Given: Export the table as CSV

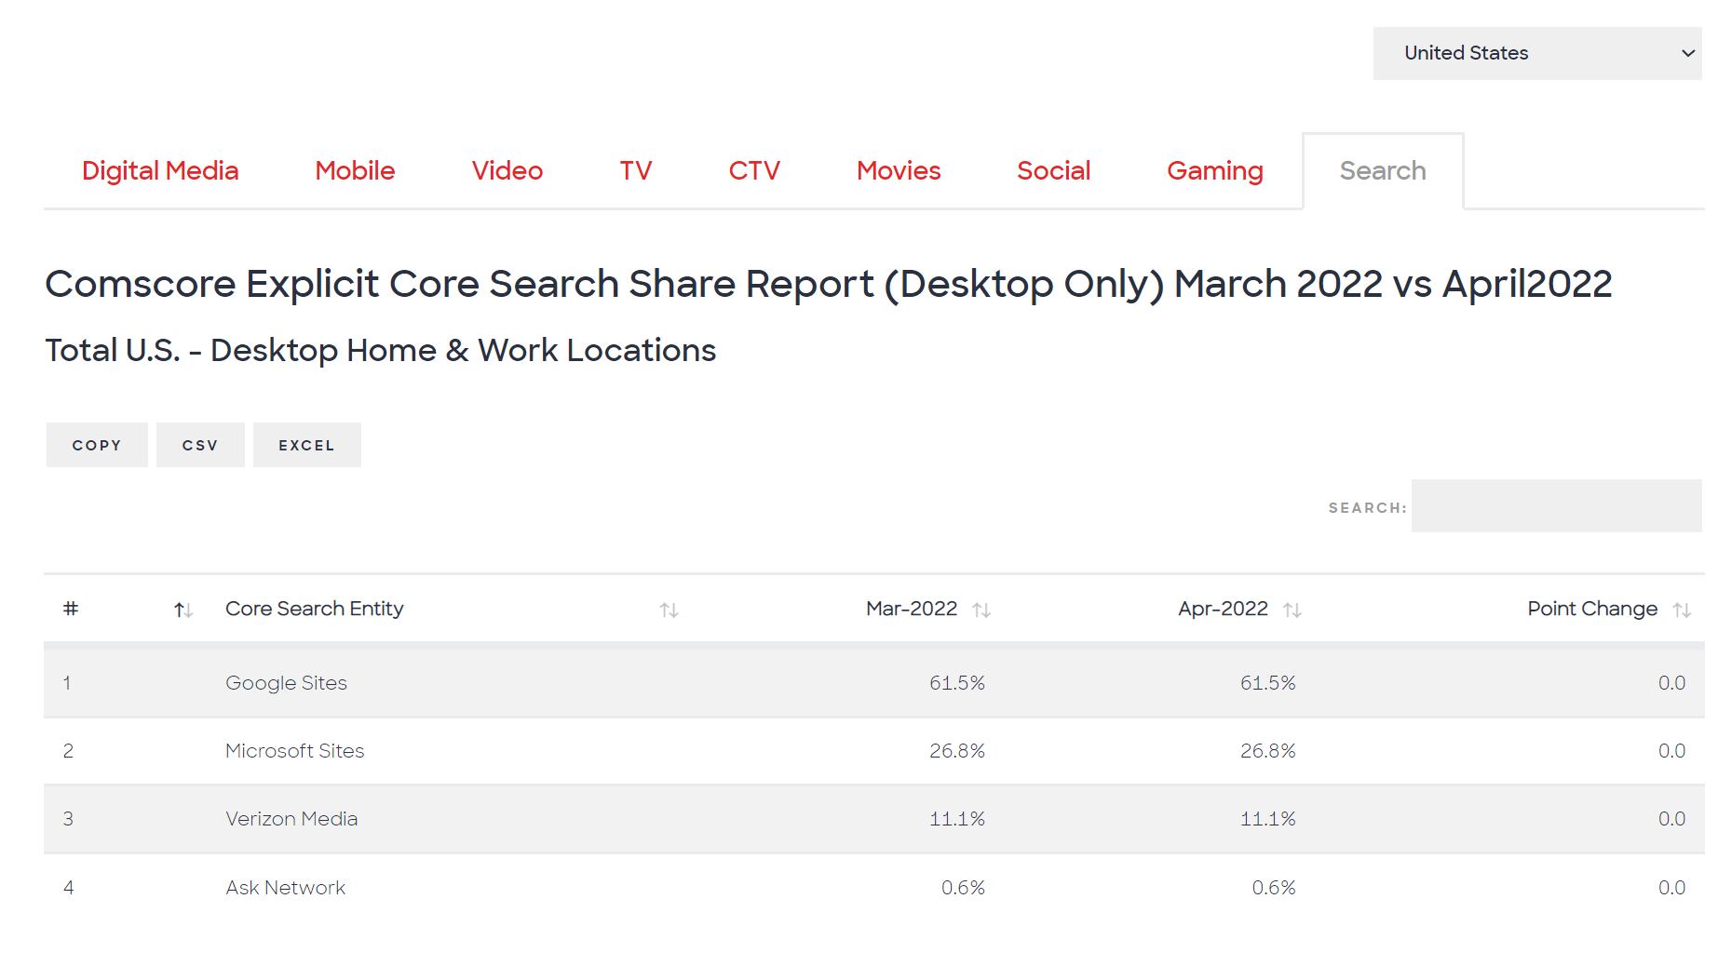Looking at the screenshot, I should (x=200, y=445).
